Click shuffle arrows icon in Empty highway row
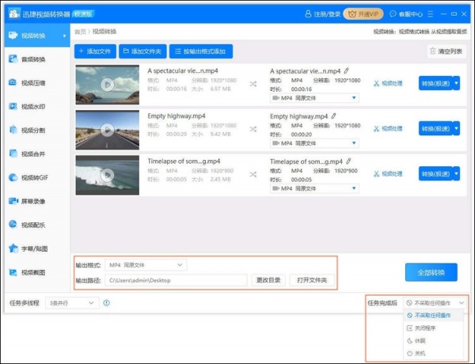This screenshot has width=475, height=364. 253,129
